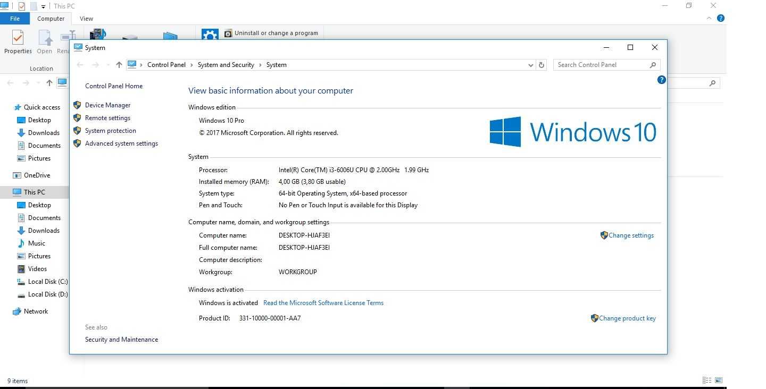The height and width of the screenshot is (389, 766).
Task: Expand chevron after Control Panel breadcrumb
Action: click(191, 65)
